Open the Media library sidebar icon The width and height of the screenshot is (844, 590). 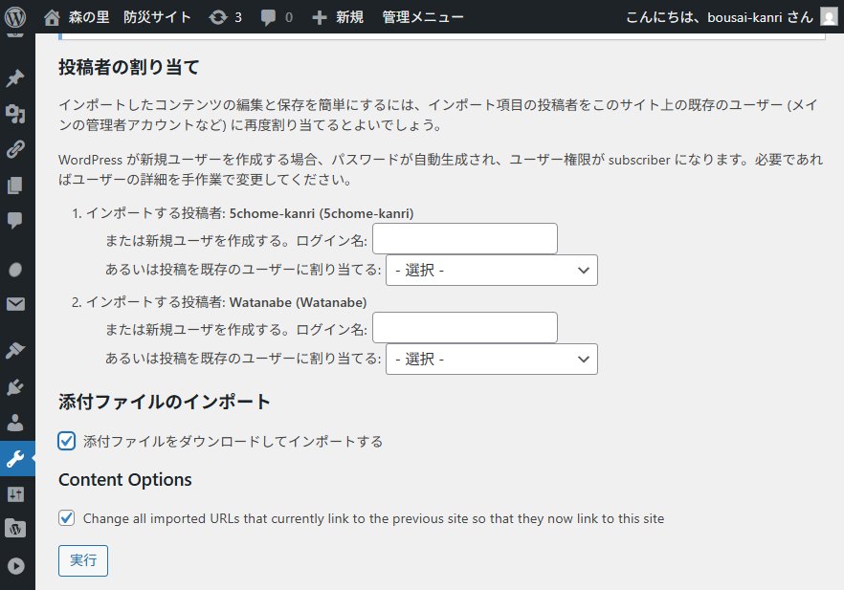tap(15, 115)
